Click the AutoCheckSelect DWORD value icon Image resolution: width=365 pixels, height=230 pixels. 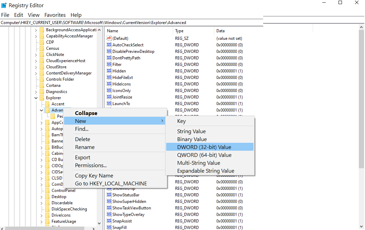pos(109,45)
